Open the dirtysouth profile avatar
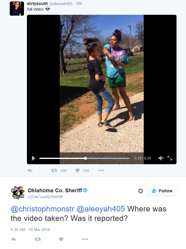Screen dimensions: 186x249 coord(17,9)
